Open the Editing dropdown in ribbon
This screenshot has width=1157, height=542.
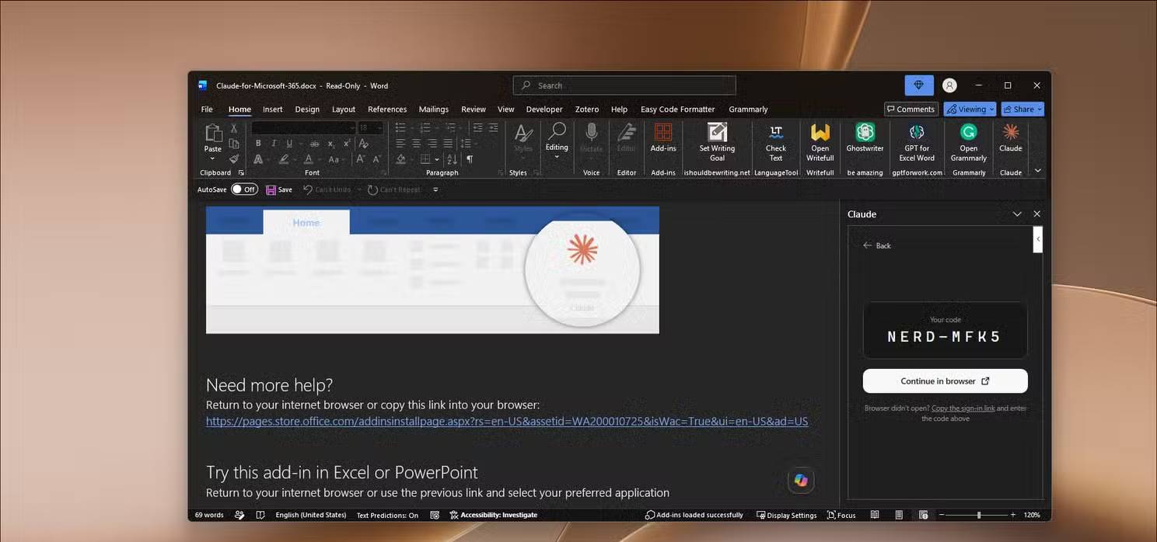tap(557, 141)
